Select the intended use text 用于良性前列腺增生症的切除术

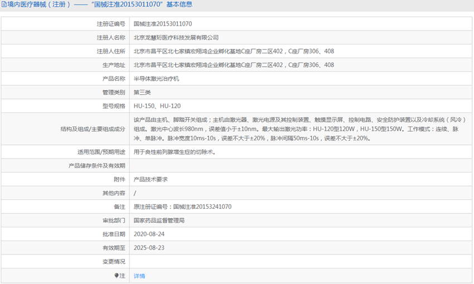pos(175,152)
